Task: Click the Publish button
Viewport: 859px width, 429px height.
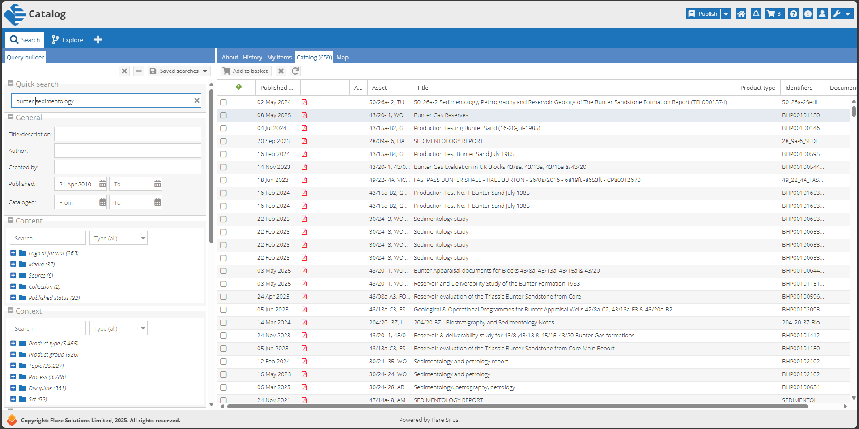Action: click(703, 14)
